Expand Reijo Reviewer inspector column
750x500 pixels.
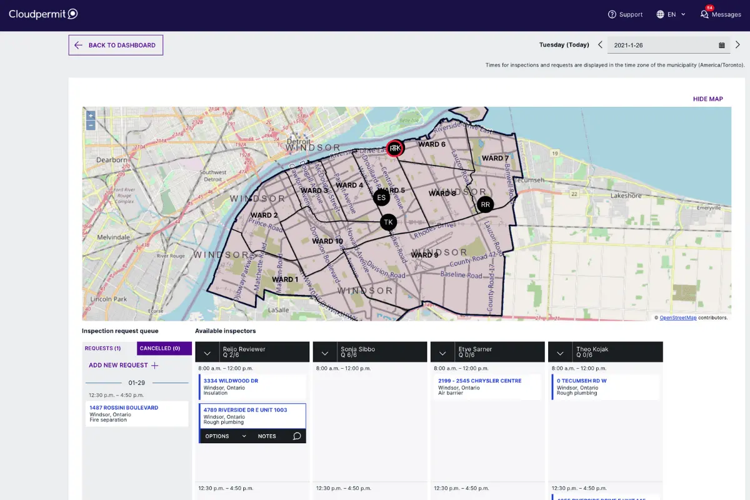pyautogui.click(x=207, y=352)
